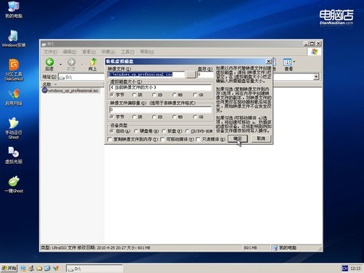Open the 工具 menu in Explorer
364x273 pixels.
(127, 52)
